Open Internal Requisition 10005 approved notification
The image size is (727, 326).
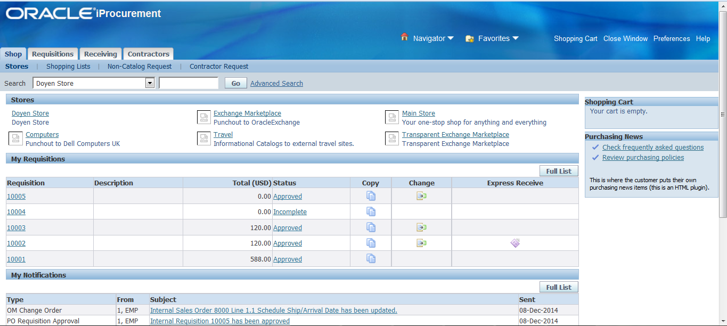pos(220,321)
